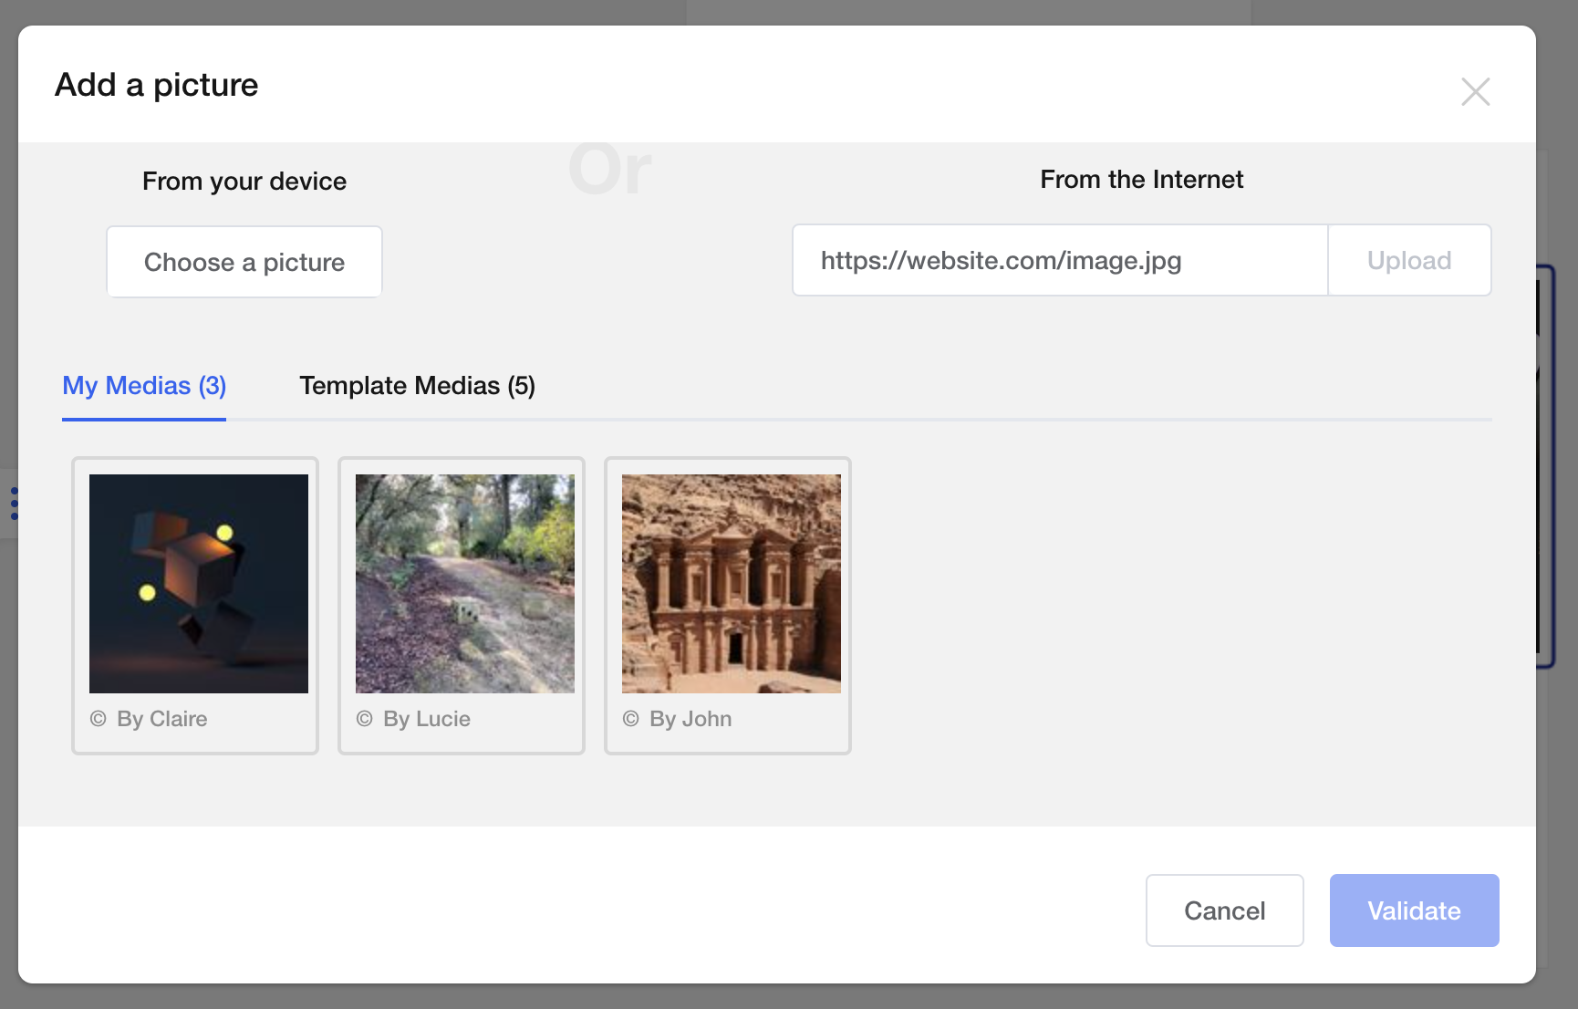Select the Petra temple image by John
Image resolution: width=1578 pixels, height=1009 pixels.
(732, 584)
